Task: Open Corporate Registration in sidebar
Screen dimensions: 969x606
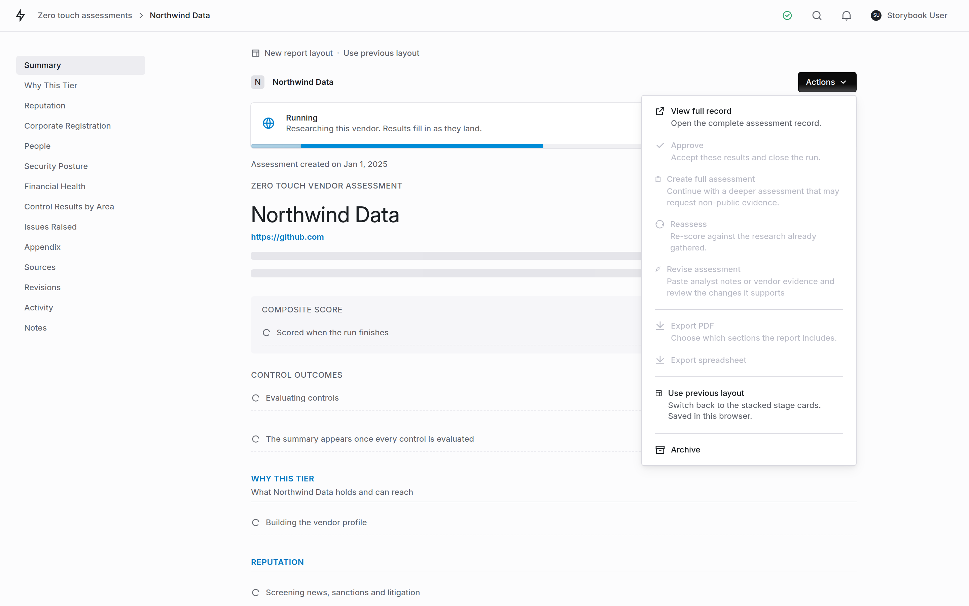Action: tap(80, 126)
